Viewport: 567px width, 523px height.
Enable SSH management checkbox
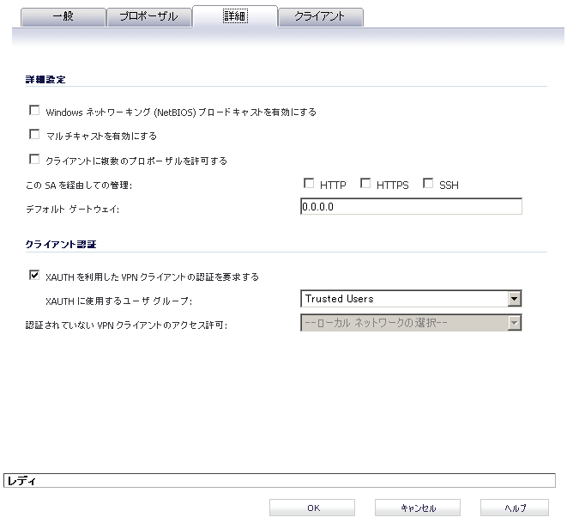pos(428,183)
